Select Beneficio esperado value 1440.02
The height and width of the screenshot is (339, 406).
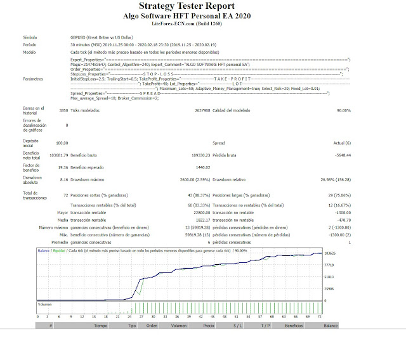pyautogui.click(x=203, y=167)
